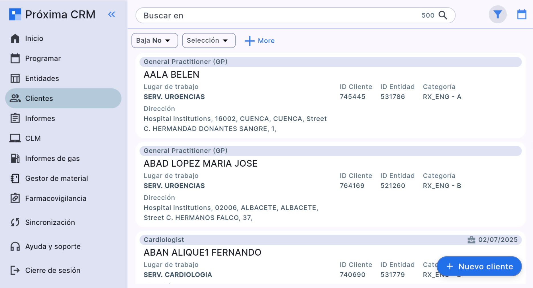This screenshot has width=533, height=288.
Task: Create a new client with Nuevo cliente
Action: [479, 266]
